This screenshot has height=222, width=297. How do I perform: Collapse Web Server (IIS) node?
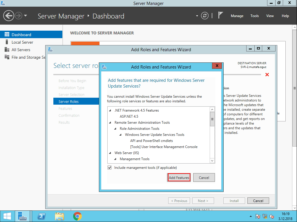110,153
